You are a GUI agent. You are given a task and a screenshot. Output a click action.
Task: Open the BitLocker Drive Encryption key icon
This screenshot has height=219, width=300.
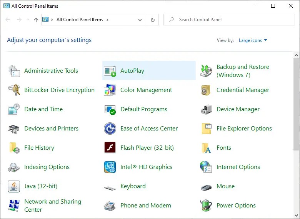(x=14, y=90)
